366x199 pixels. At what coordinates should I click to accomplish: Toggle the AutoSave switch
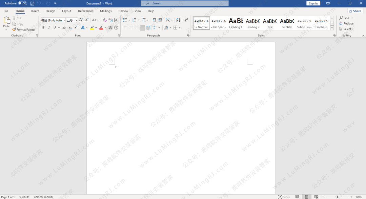(22, 3)
